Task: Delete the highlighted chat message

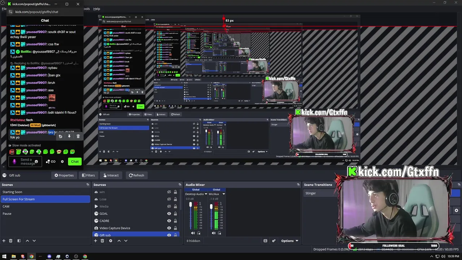Action: [x=78, y=136]
